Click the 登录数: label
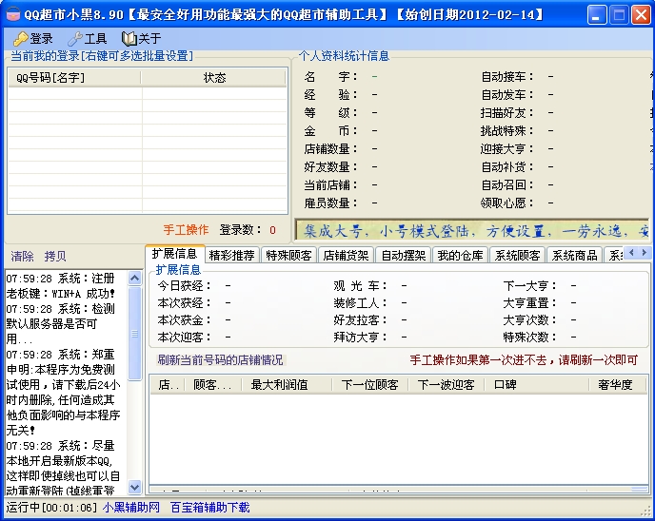This screenshot has height=521, width=655. [x=241, y=230]
